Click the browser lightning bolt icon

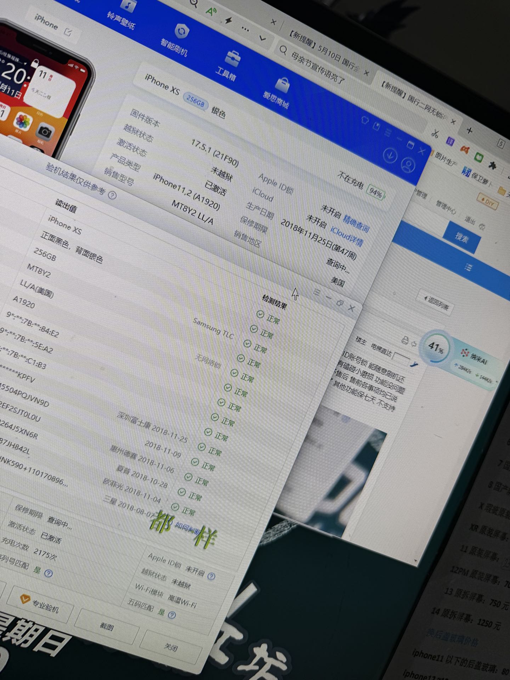coord(229,21)
